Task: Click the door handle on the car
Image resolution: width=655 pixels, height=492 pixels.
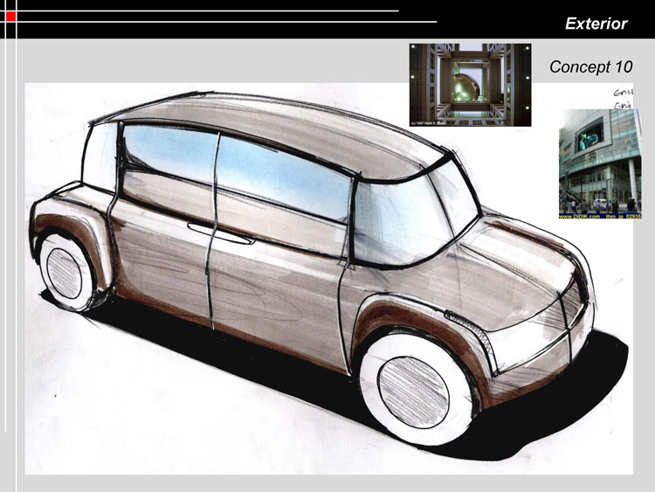Action: (221, 234)
